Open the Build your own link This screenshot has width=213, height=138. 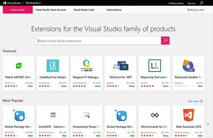pos(196,10)
